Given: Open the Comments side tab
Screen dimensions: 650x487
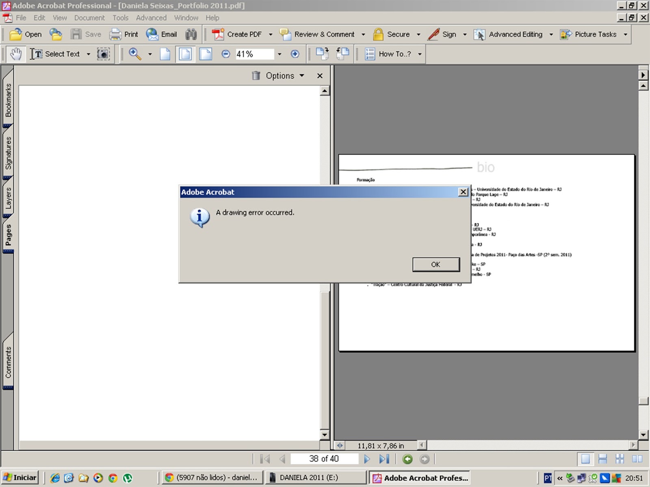Looking at the screenshot, I should [8, 362].
